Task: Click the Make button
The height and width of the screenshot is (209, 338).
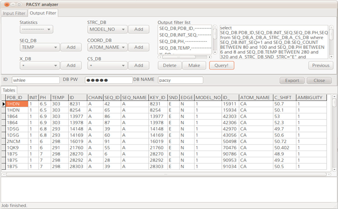Action: (x=194, y=65)
